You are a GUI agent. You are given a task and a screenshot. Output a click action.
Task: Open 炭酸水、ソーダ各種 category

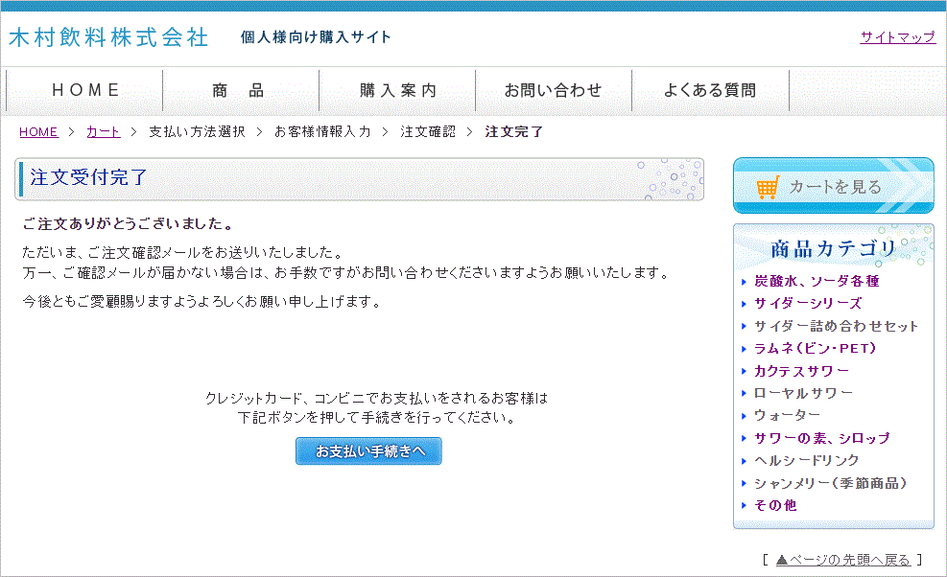point(816,282)
